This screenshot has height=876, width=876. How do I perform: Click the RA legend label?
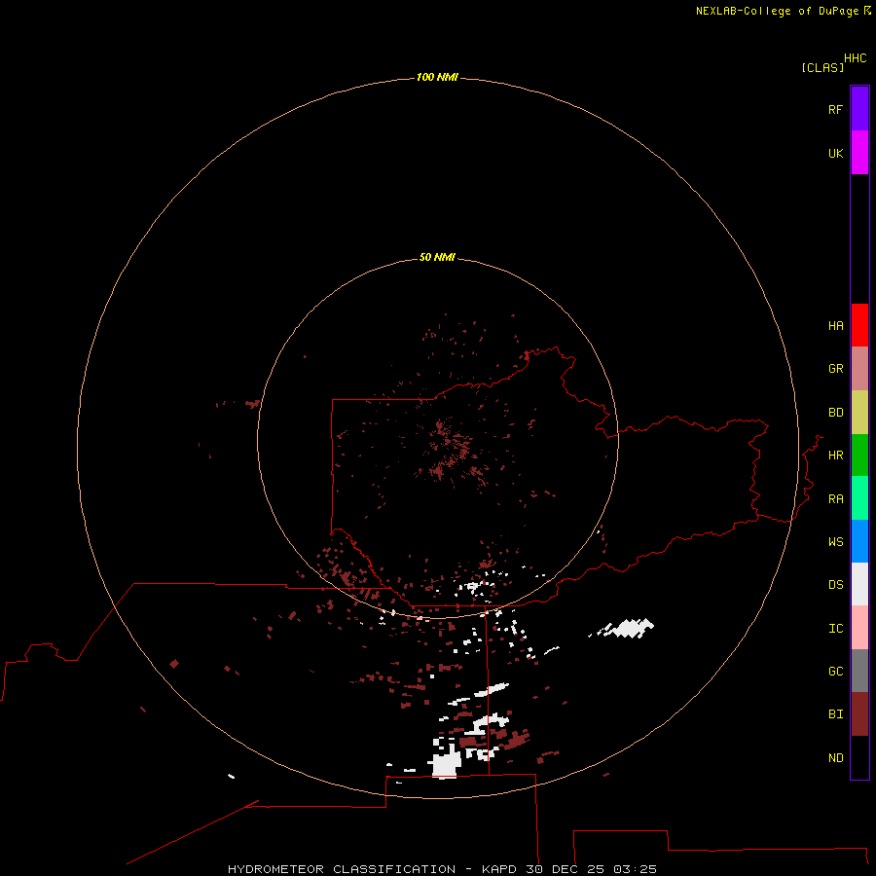(835, 499)
